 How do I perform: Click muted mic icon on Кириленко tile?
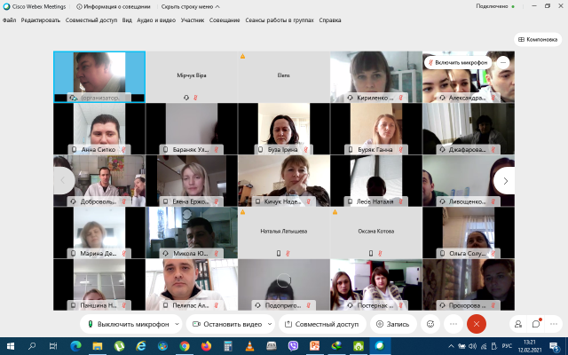coord(400,98)
